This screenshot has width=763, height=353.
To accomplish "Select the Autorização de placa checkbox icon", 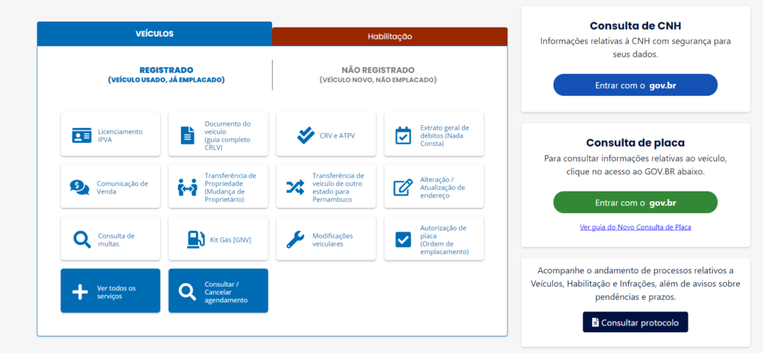I will [x=402, y=239].
